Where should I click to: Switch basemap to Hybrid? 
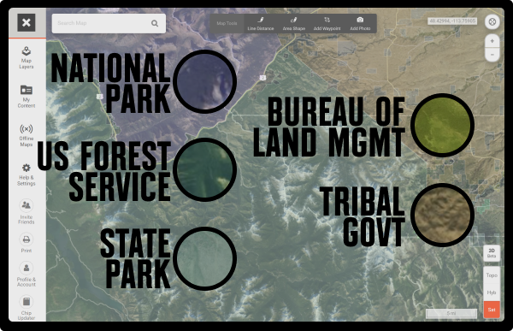492,293
